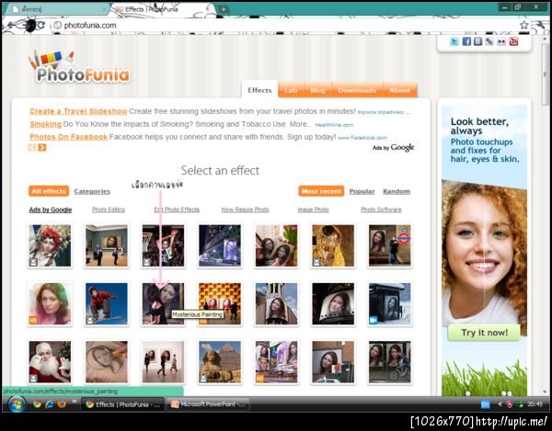Go back with the browser back arrow
The image size is (552, 431).
point(12,25)
